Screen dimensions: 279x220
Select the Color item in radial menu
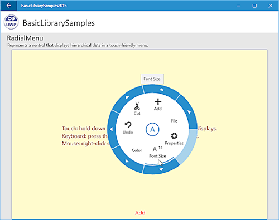tap(137, 150)
